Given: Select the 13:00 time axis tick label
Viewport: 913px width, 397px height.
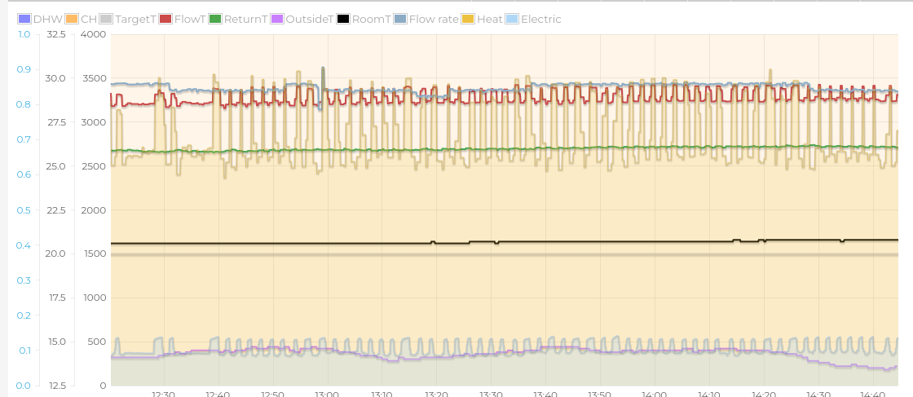Looking at the screenshot, I should coord(326,394).
